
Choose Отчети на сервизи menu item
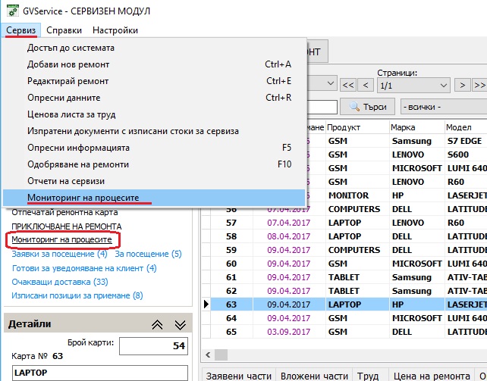(x=154, y=181)
